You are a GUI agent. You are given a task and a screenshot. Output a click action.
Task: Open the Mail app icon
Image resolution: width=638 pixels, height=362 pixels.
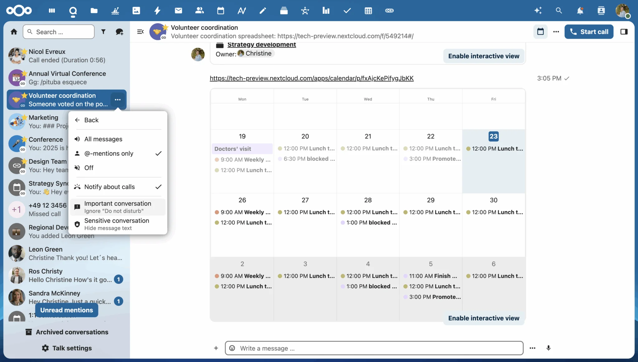(x=178, y=10)
